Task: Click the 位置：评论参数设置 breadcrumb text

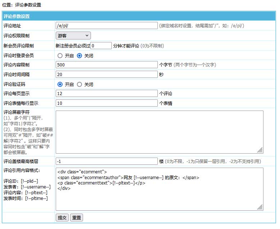Action: point(22,5)
